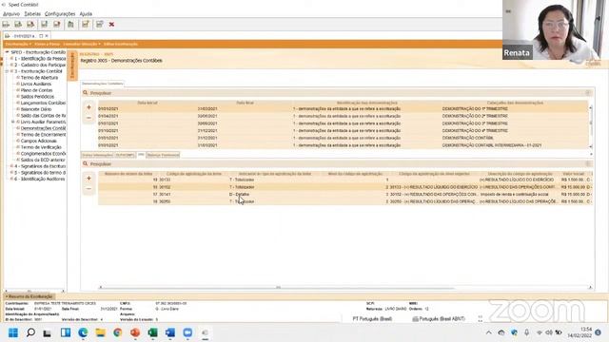Switch to Zoom on the taskbar
The image size is (609, 342).
pos(187,332)
